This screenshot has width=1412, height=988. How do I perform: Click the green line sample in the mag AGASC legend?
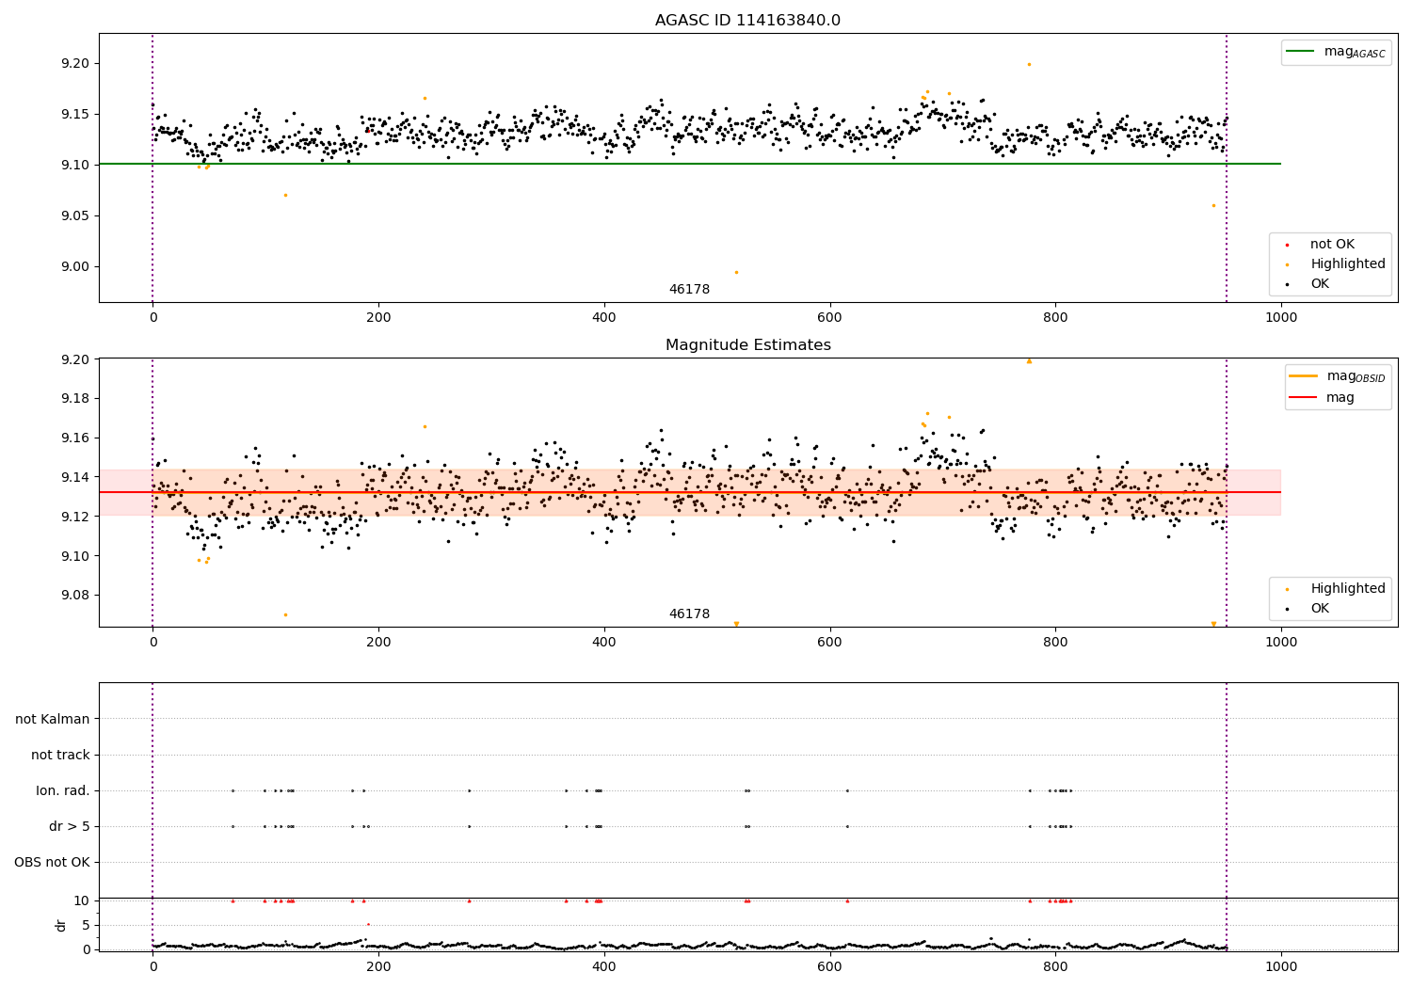click(x=1301, y=52)
